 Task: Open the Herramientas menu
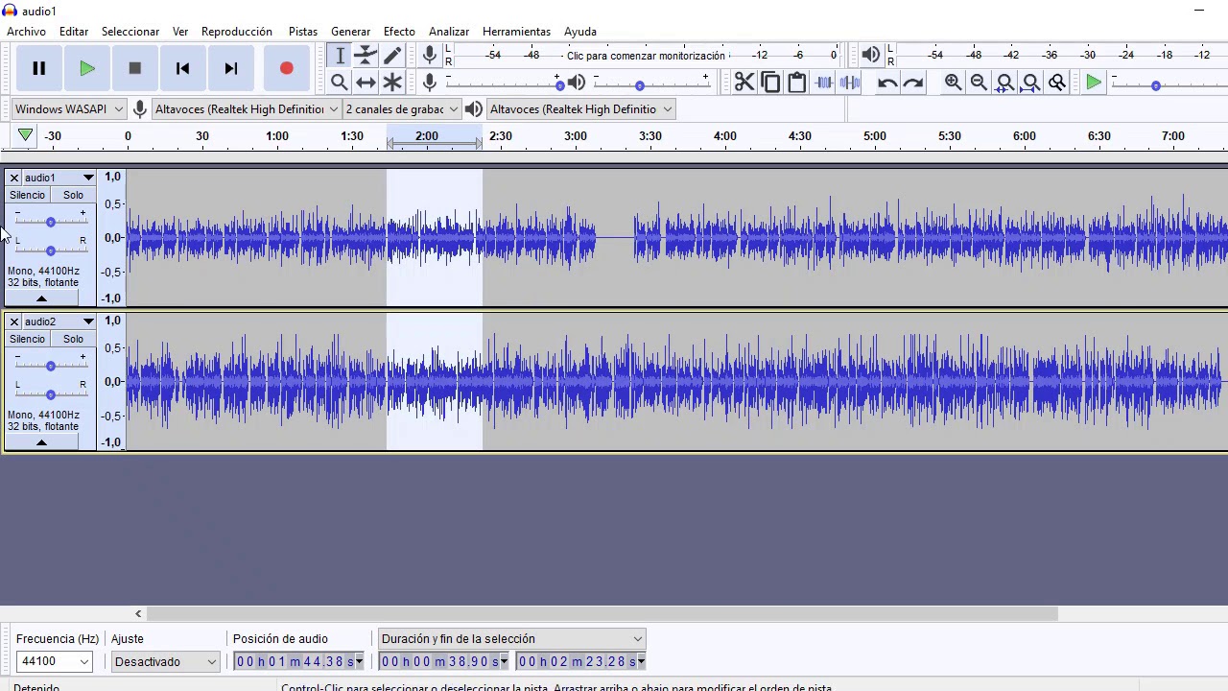[516, 32]
